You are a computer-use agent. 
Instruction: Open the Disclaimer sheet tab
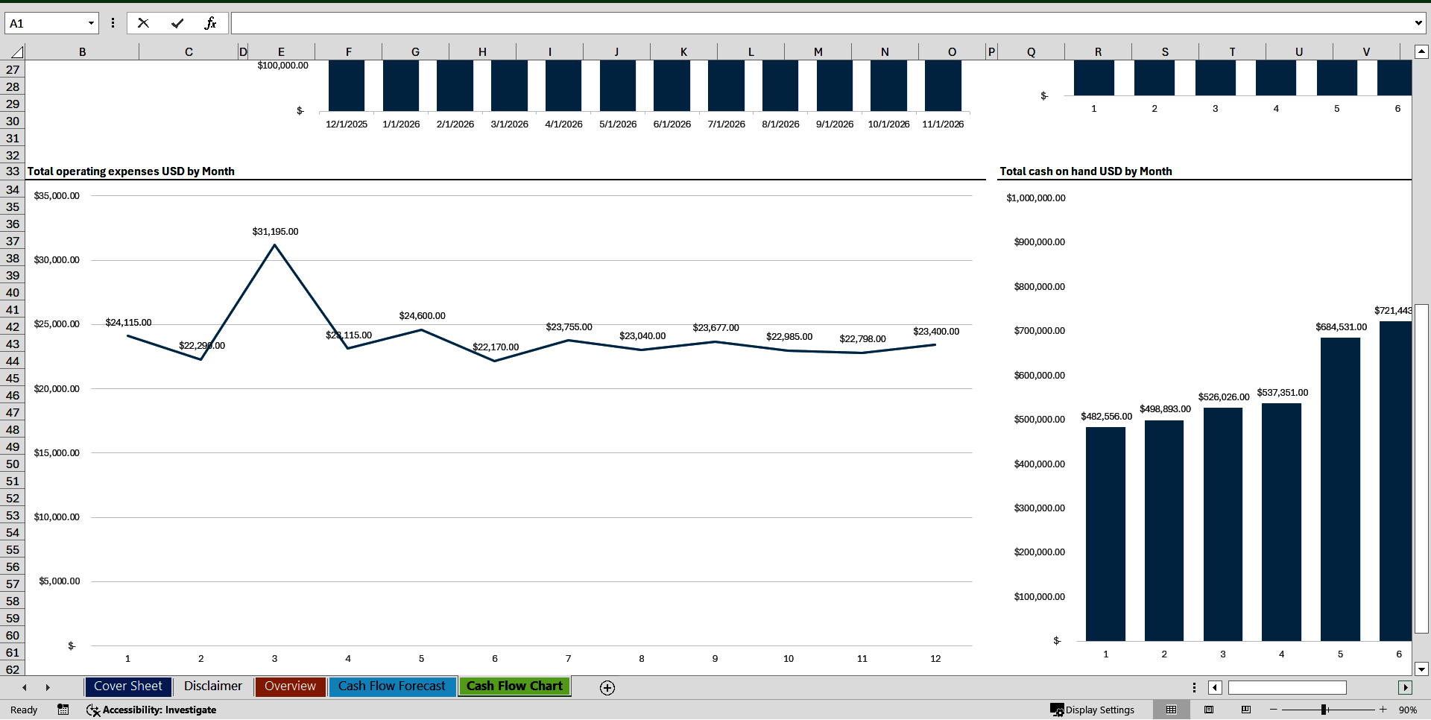coord(212,686)
